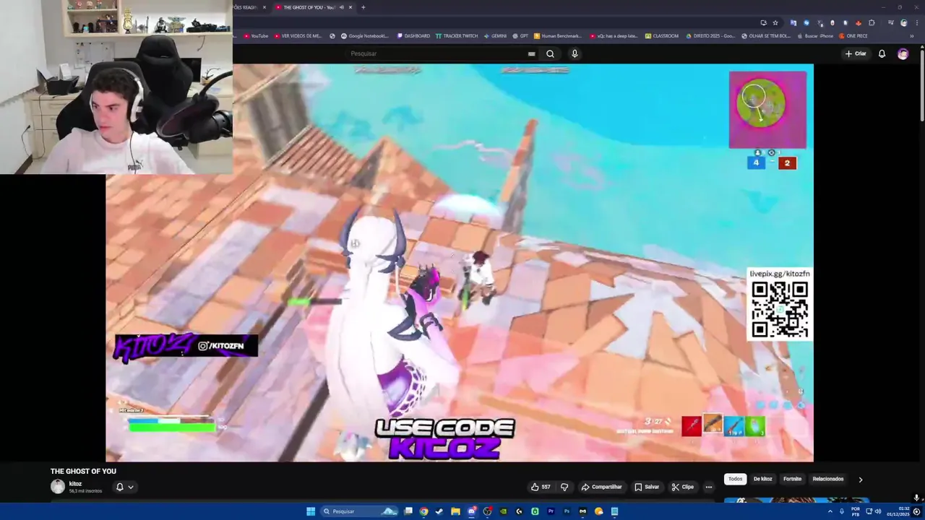Viewport: 925px width, 520px height.
Task: Close THE GHOST OF YOU browser tab
Action: pos(350,7)
